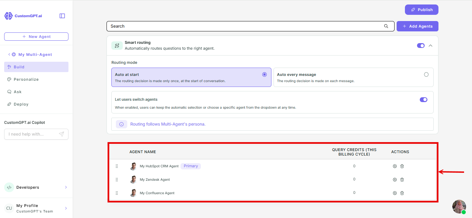Image resolution: width=472 pixels, height=218 pixels.
Task: Click the My Multi-Agent title
Action: point(35,54)
